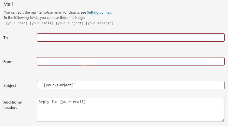Click the "You can edit the mail template" text
Viewport: 228px width, 126px height.
click(x=44, y=12)
